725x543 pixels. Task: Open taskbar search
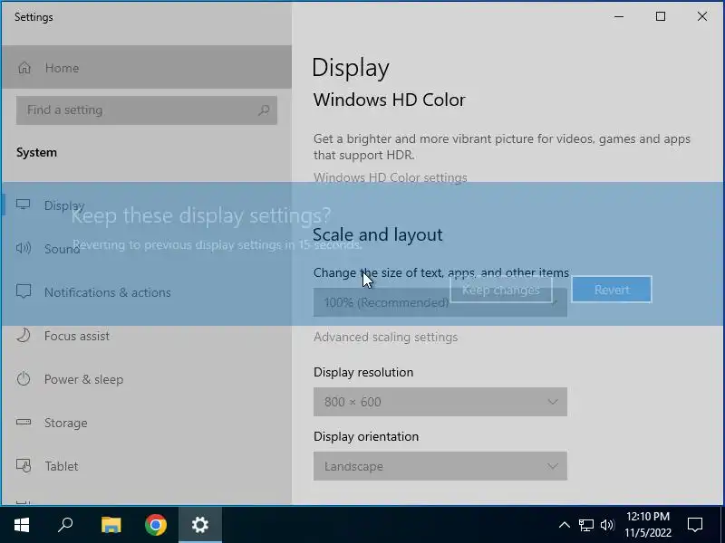(65, 525)
